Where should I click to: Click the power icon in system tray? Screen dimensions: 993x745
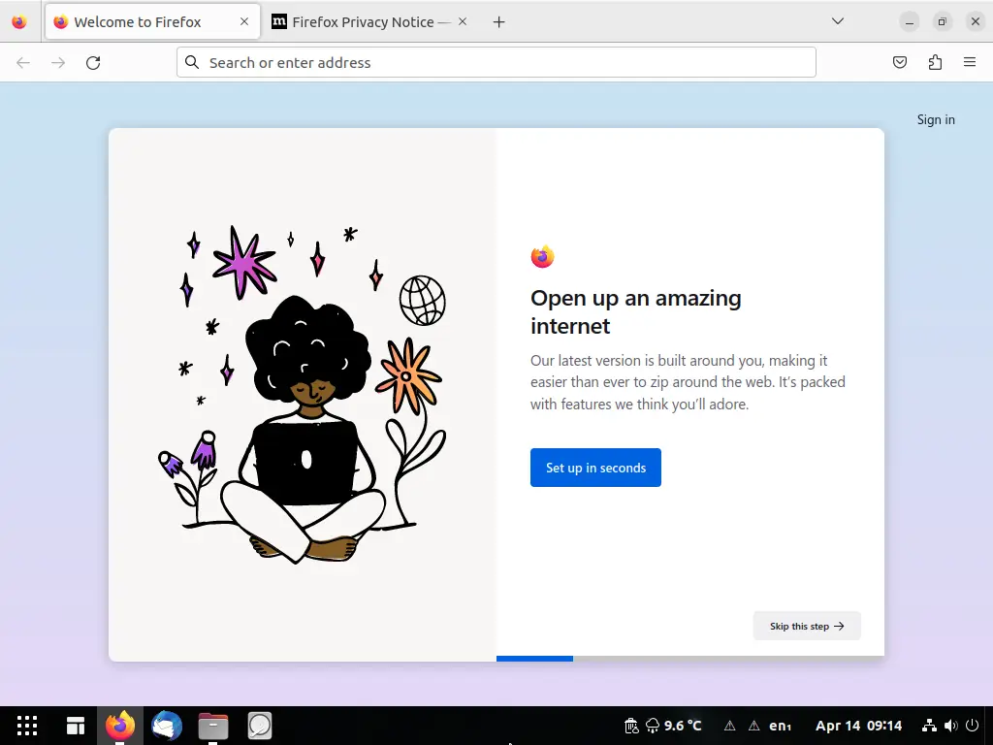click(972, 726)
